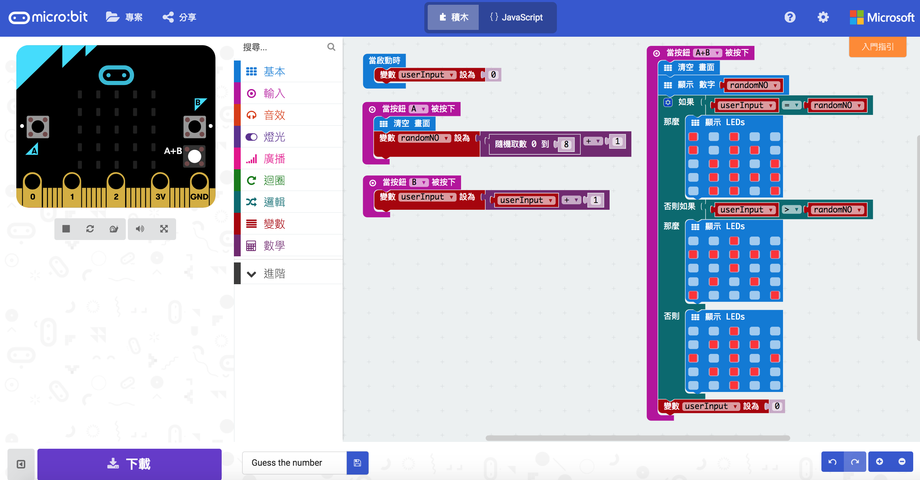
Task: Change the = comparison operator dropdown
Action: pyautogui.click(x=791, y=105)
